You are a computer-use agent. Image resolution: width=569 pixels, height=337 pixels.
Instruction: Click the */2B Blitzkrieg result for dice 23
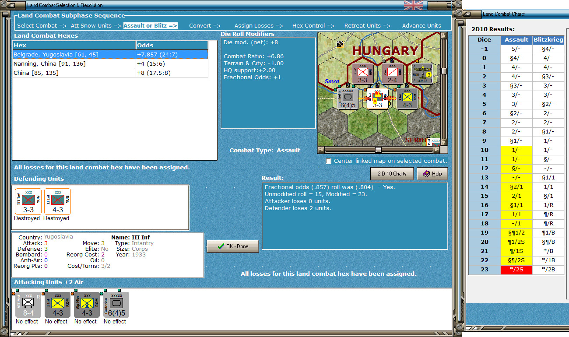coord(548,270)
